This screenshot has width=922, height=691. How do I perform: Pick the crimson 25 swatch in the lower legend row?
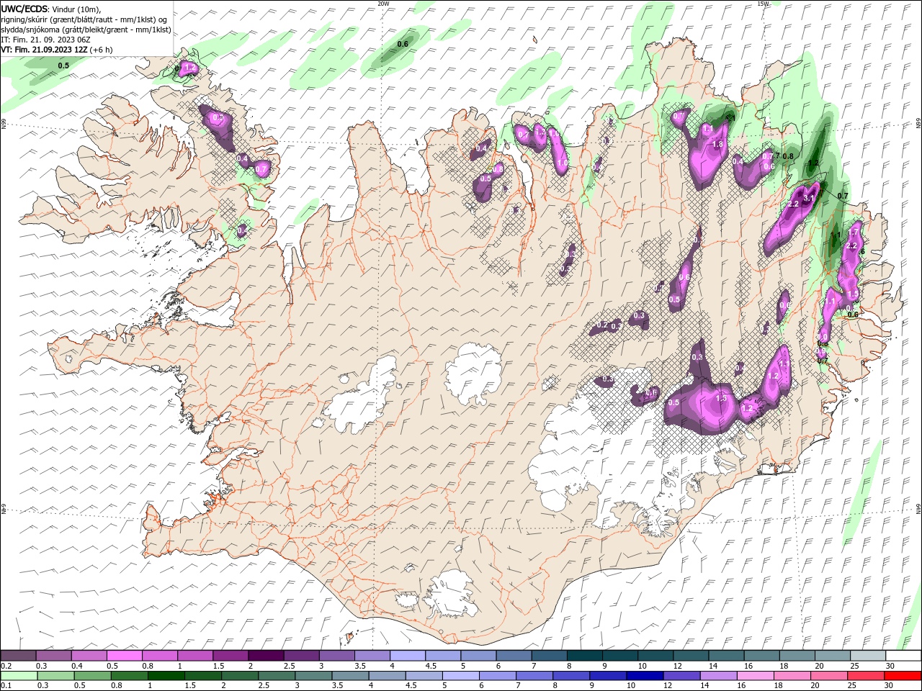click(x=866, y=676)
